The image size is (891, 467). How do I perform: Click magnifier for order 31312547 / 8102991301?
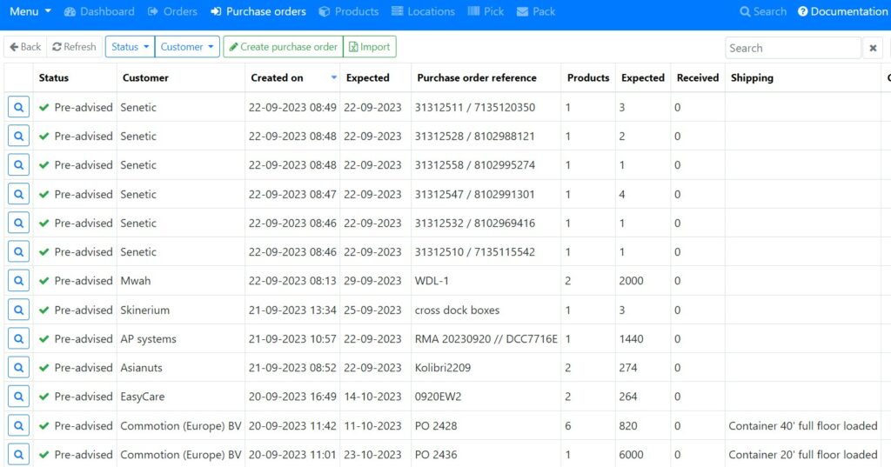(18, 194)
